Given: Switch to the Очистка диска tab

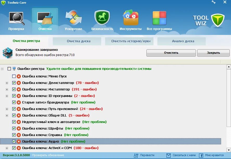Looking at the screenshot, I should click(77, 41).
